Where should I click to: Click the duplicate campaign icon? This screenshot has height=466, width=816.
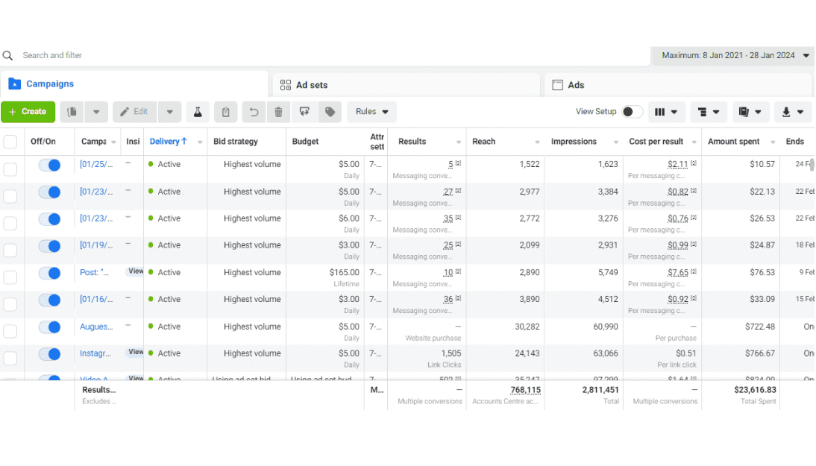coord(72,112)
